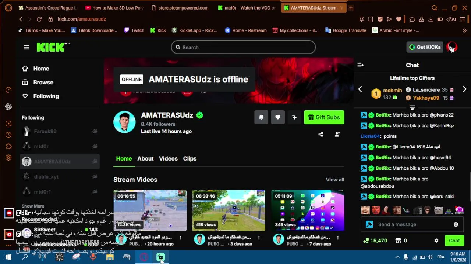Click the sparkle icon beside Gift Subs
This screenshot has width=471, height=264.
pyautogui.click(x=294, y=117)
